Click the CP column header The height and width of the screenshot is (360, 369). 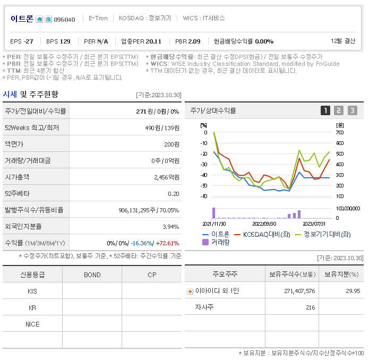152,275
